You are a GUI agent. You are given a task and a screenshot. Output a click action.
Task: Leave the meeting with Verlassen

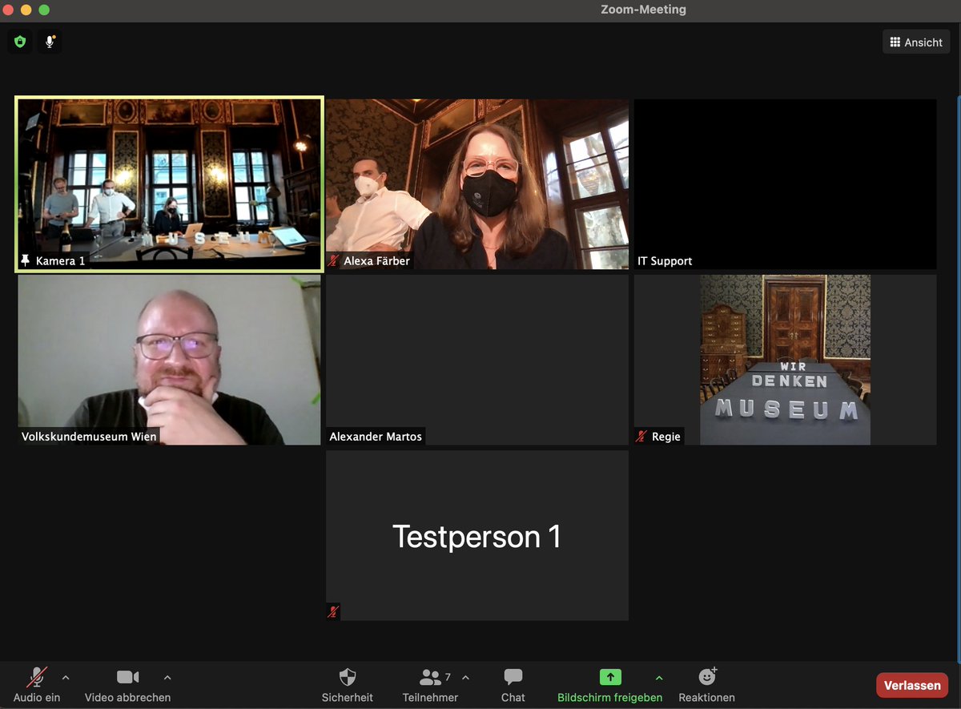click(912, 686)
